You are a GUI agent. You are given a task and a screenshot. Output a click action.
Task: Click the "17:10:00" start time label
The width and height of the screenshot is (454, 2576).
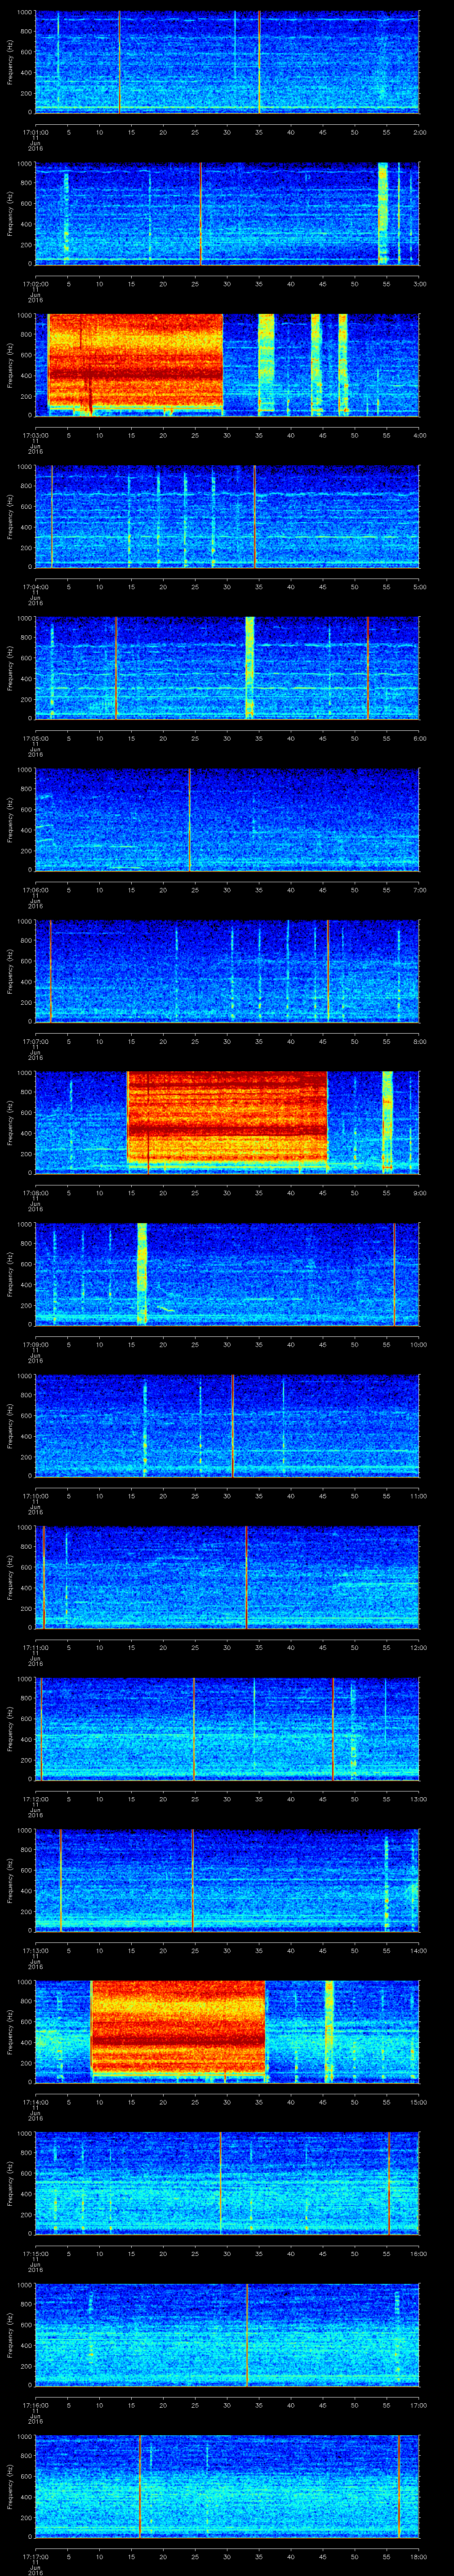coord(35,1496)
